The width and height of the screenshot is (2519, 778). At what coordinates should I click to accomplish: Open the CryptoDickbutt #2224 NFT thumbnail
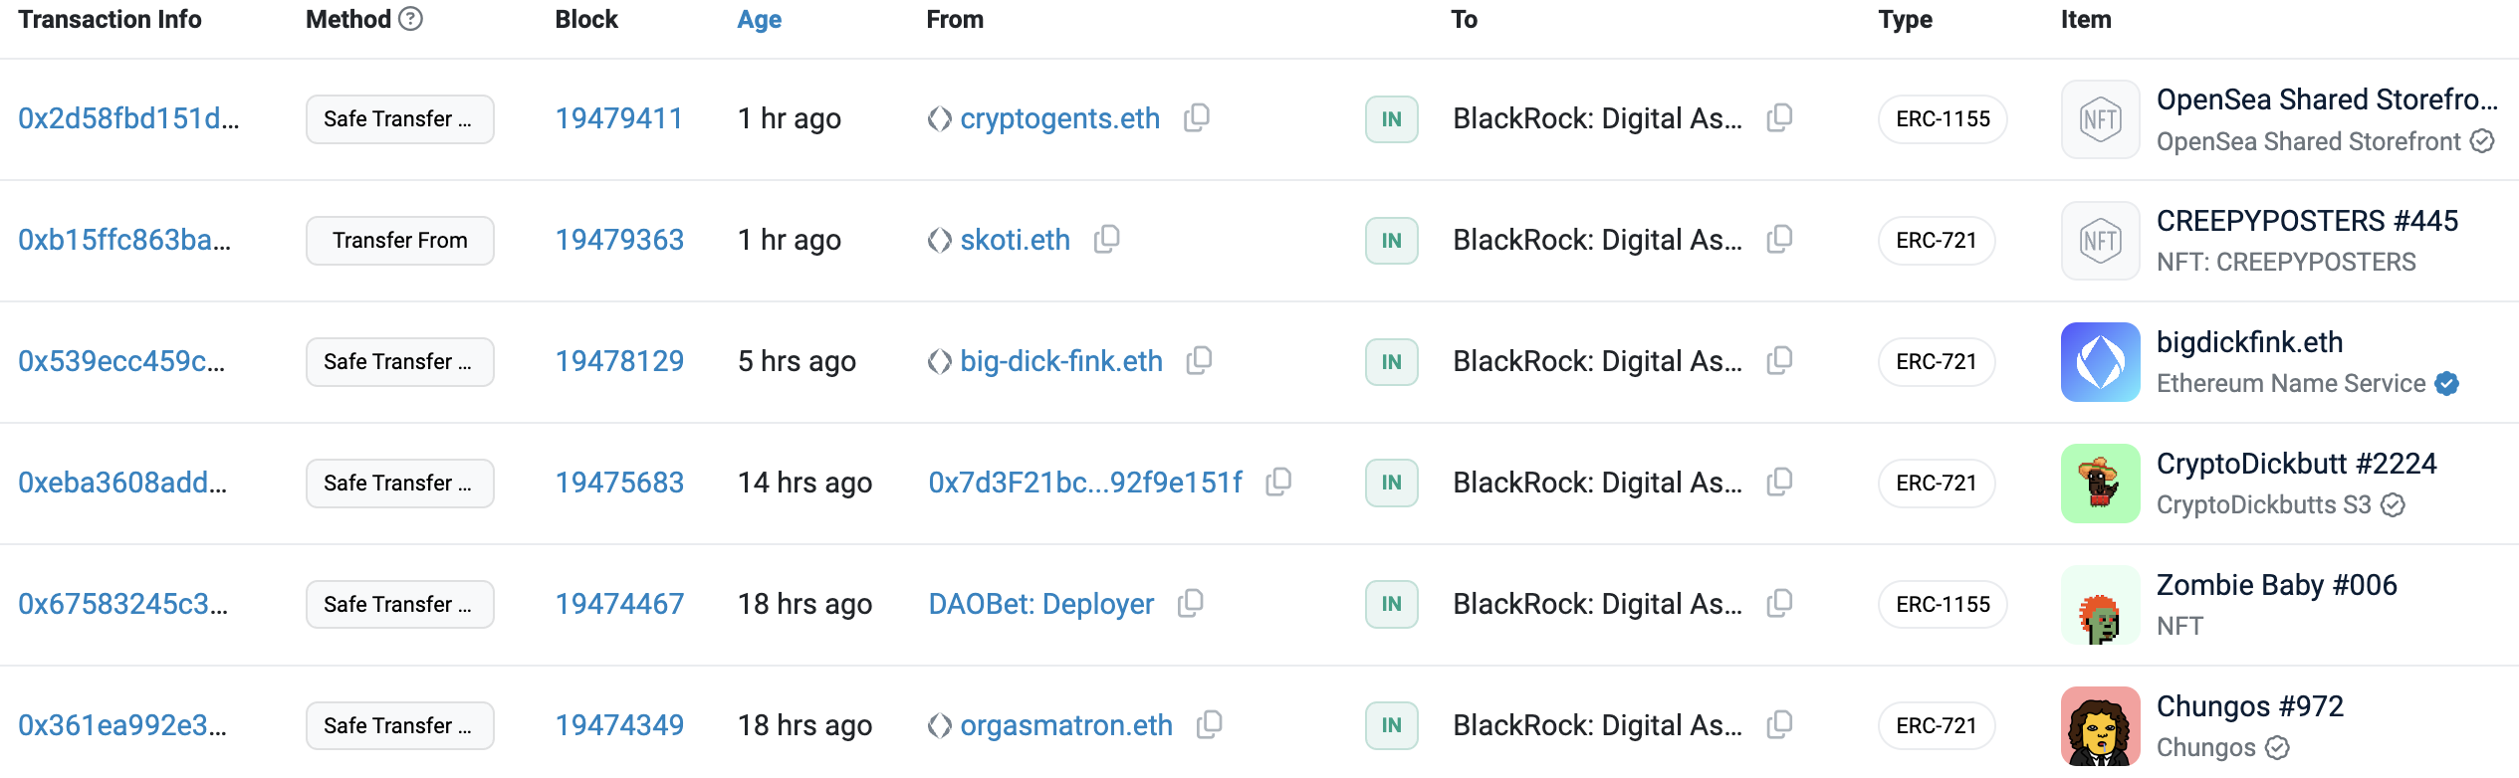click(2100, 484)
